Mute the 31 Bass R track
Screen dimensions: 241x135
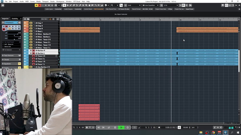coord(31,29)
